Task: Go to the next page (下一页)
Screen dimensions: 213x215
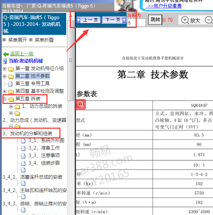Action: pos(114,20)
